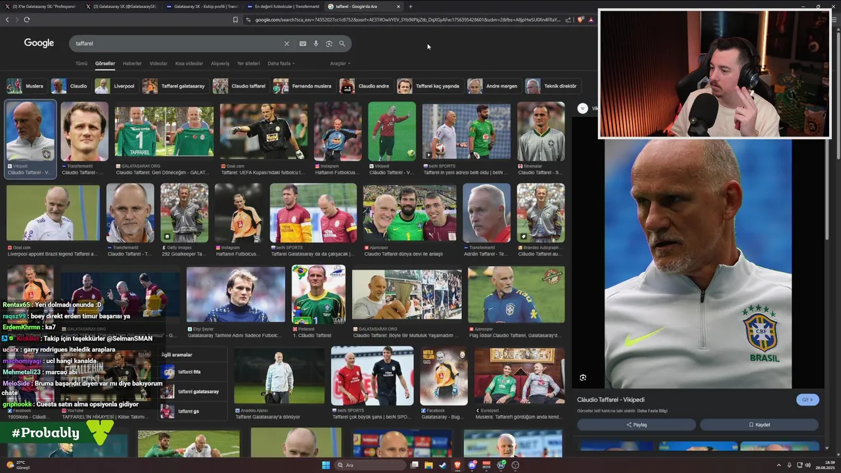
Task: Go to the Google logo homepage
Action: pos(39,43)
